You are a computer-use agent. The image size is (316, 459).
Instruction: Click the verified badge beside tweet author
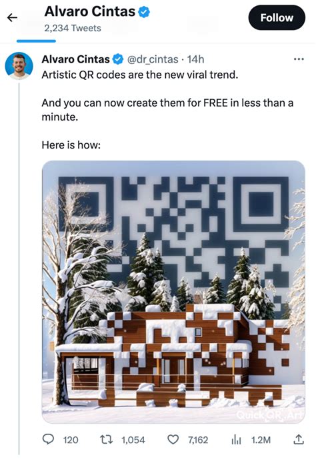coord(118,59)
